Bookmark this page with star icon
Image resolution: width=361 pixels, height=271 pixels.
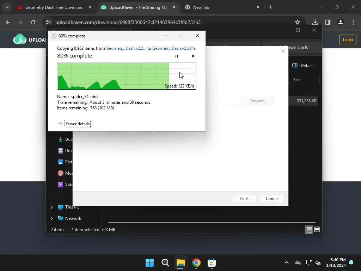298,22
